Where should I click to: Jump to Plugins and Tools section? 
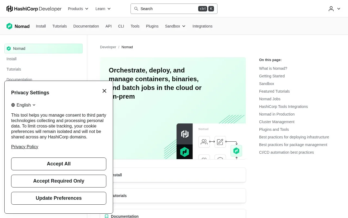(274, 129)
